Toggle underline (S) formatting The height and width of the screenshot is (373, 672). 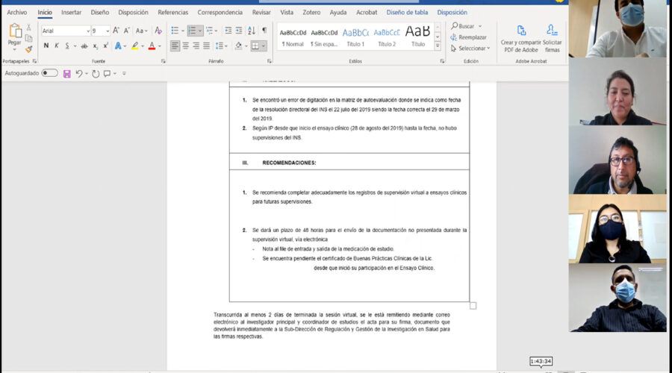click(x=67, y=46)
